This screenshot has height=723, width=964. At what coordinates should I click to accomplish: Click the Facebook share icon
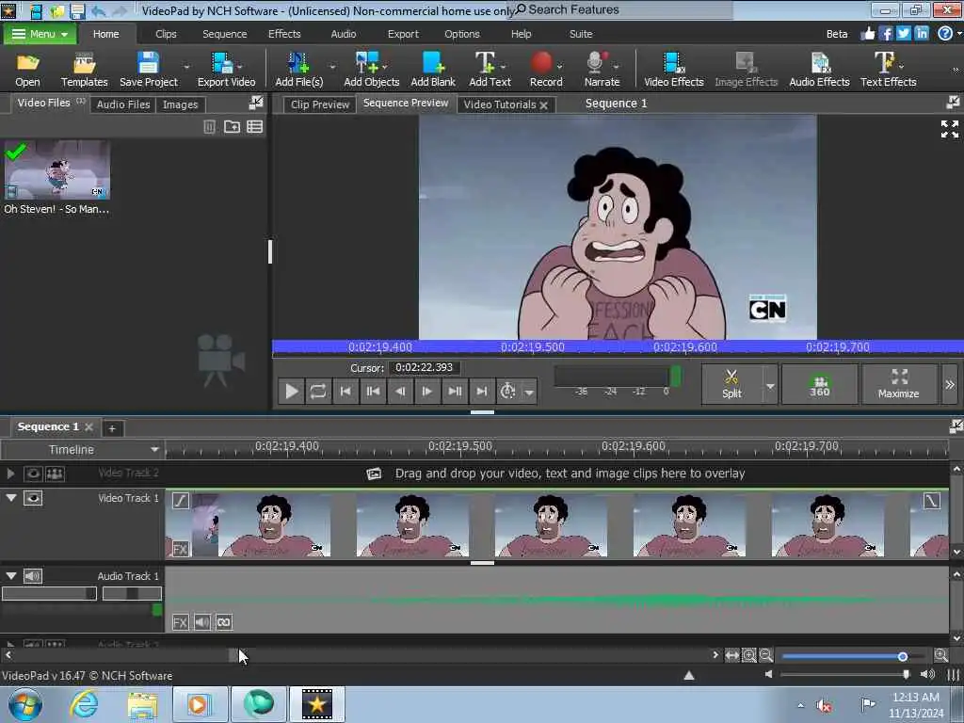pos(885,34)
